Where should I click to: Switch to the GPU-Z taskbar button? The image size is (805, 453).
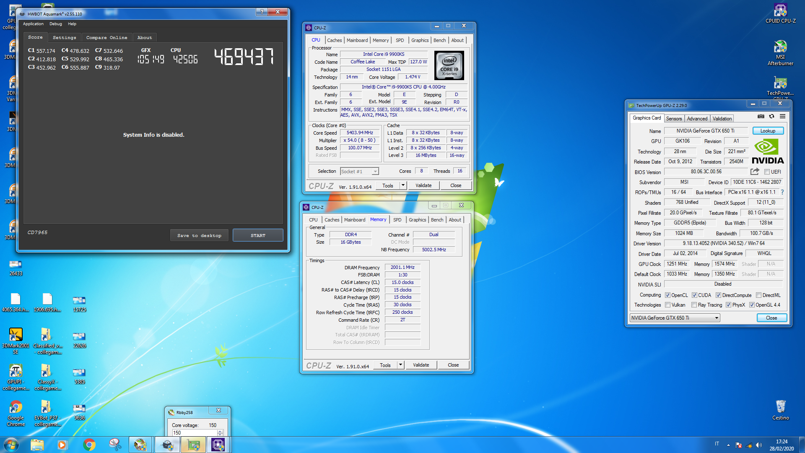coord(193,445)
